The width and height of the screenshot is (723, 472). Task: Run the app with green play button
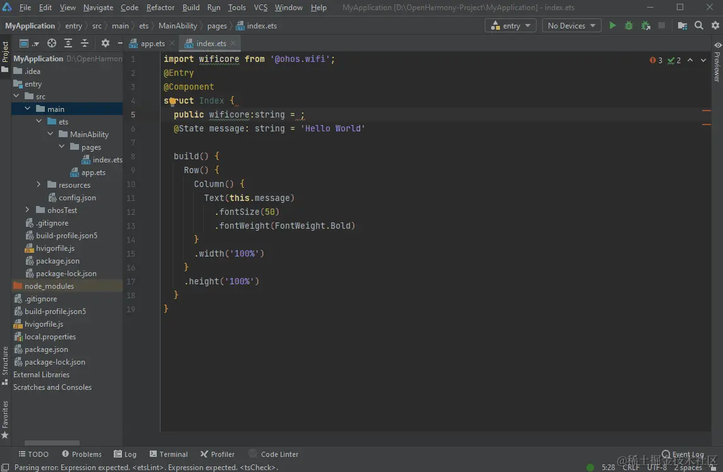(612, 26)
